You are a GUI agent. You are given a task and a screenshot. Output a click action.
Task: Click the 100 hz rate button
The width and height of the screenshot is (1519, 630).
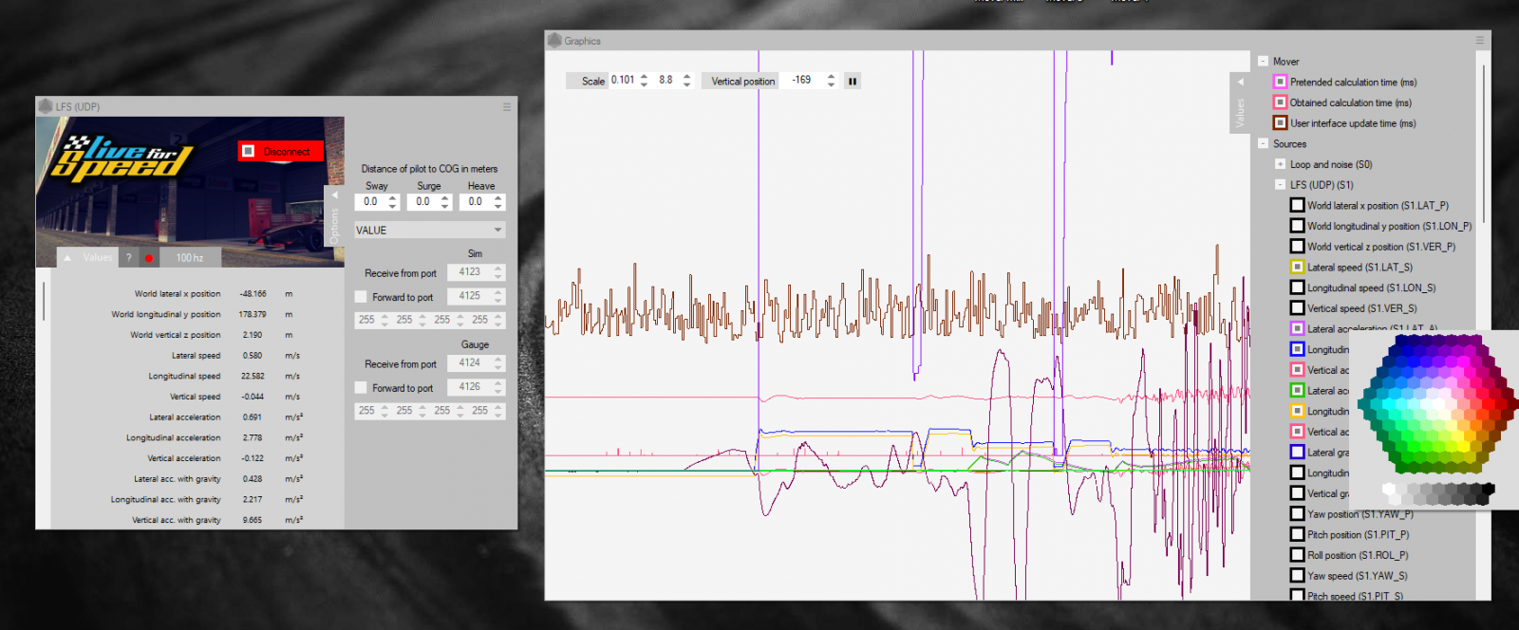point(190,257)
